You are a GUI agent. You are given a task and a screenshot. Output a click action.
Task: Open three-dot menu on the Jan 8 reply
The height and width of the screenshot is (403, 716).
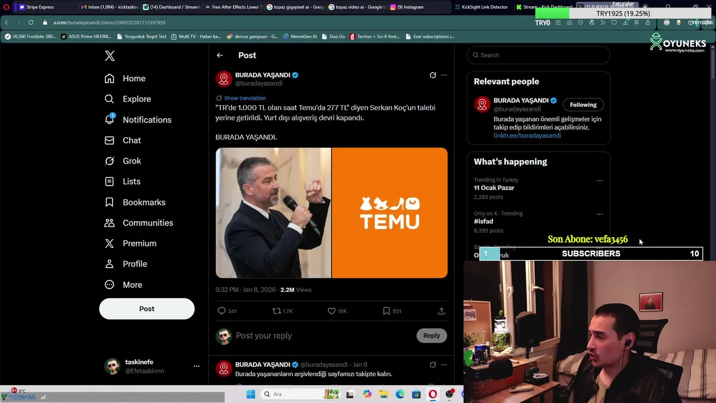(x=444, y=365)
